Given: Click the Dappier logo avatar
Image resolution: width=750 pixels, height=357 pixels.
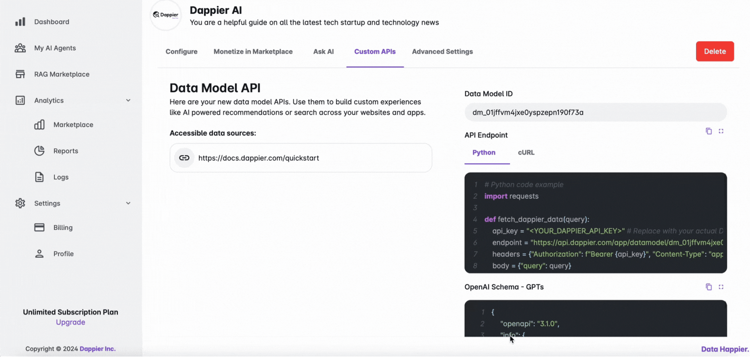Looking at the screenshot, I should (x=166, y=15).
